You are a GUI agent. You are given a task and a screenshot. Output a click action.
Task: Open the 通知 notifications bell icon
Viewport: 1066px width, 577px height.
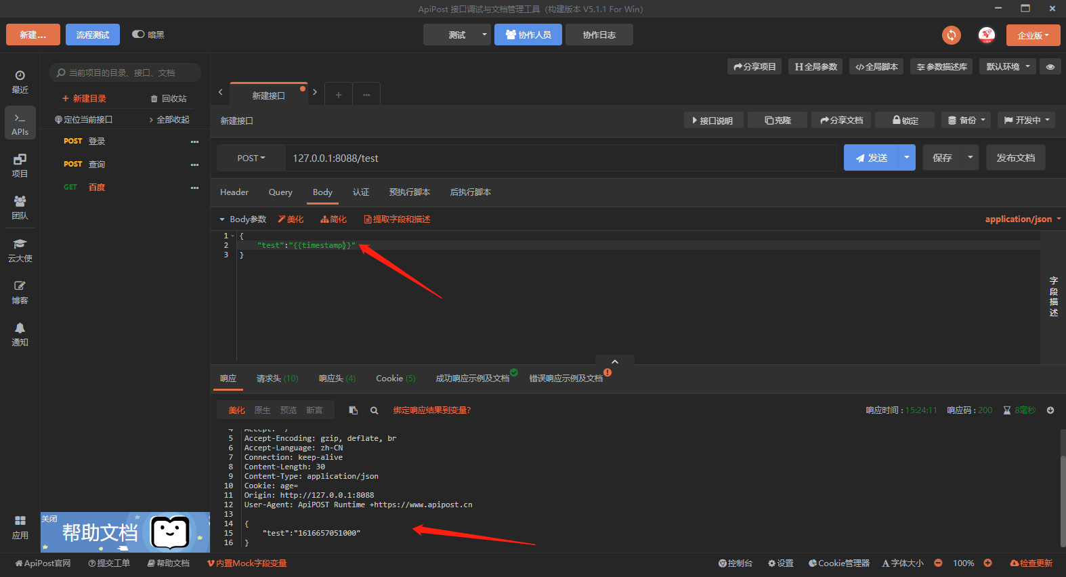click(x=20, y=334)
